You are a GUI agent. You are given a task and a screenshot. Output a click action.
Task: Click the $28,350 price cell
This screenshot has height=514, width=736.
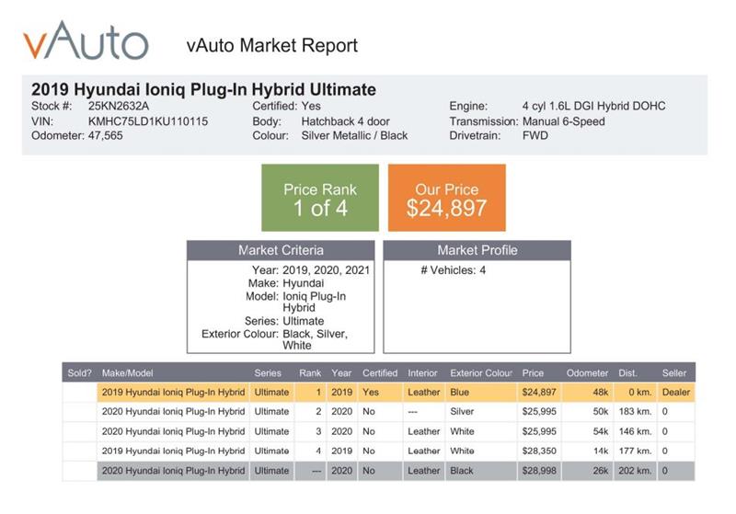coord(539,451)
